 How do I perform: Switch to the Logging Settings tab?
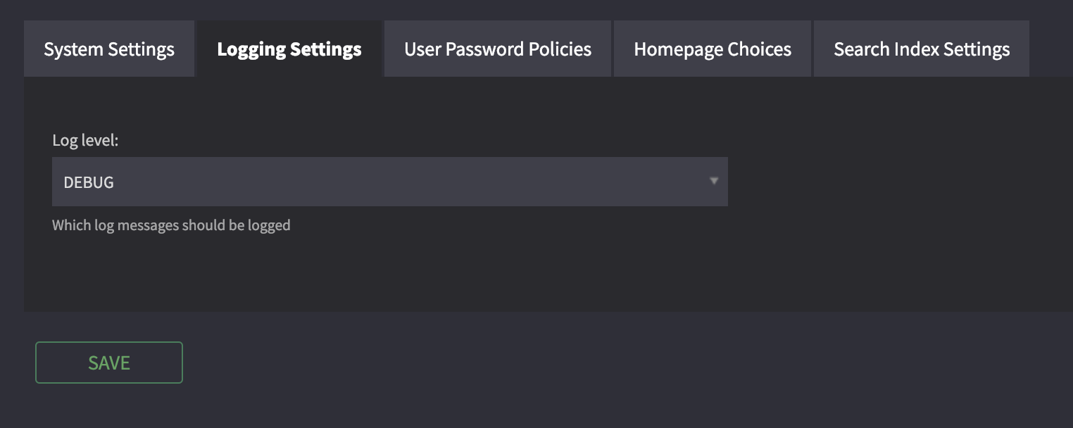point(289,49)
